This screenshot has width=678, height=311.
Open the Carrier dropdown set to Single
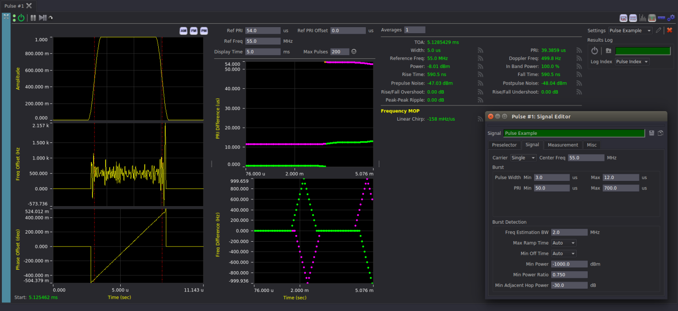[523, 157]
